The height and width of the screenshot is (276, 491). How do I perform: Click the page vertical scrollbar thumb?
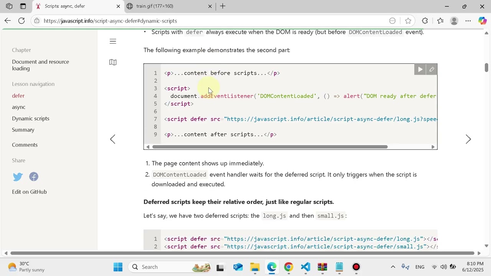tap(486, 67)
